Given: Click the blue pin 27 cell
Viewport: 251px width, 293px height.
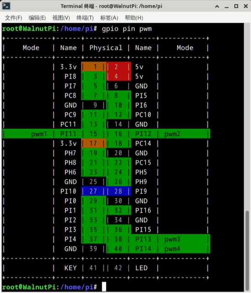Looking at the screenshot, I should [93, 191].
